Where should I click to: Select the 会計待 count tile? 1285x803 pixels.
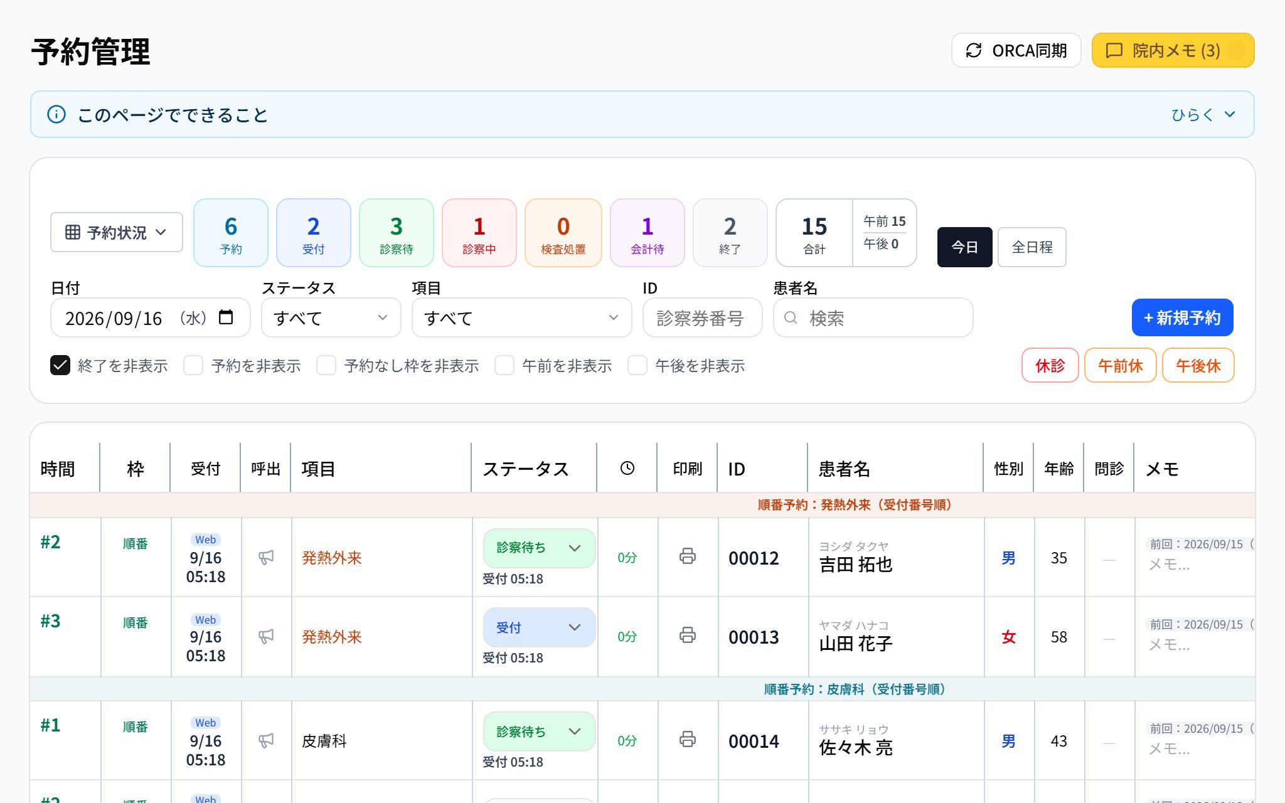648,233
